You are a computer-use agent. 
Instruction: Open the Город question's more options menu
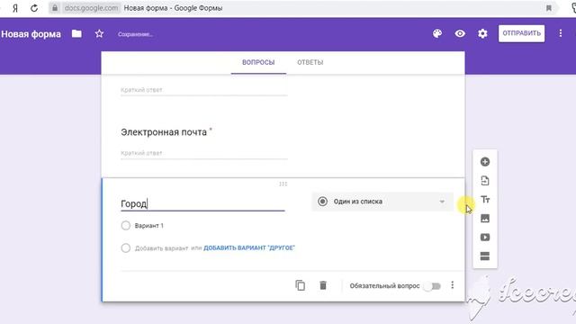[453, 285]
